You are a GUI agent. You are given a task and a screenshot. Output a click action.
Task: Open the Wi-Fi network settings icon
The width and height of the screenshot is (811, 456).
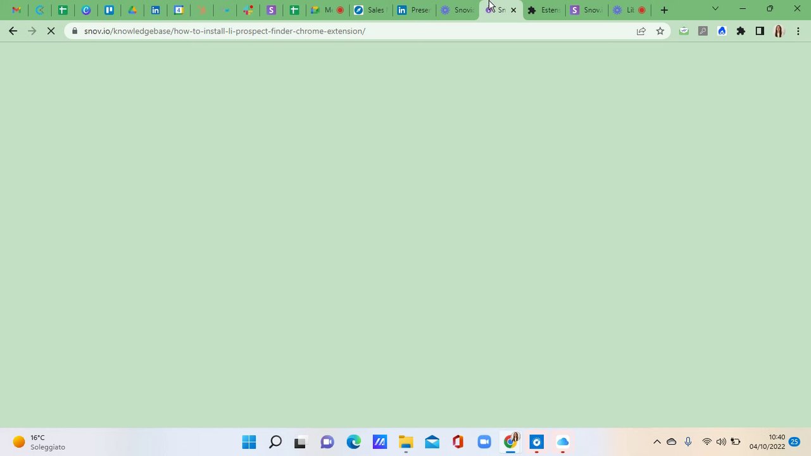point(707,442)
